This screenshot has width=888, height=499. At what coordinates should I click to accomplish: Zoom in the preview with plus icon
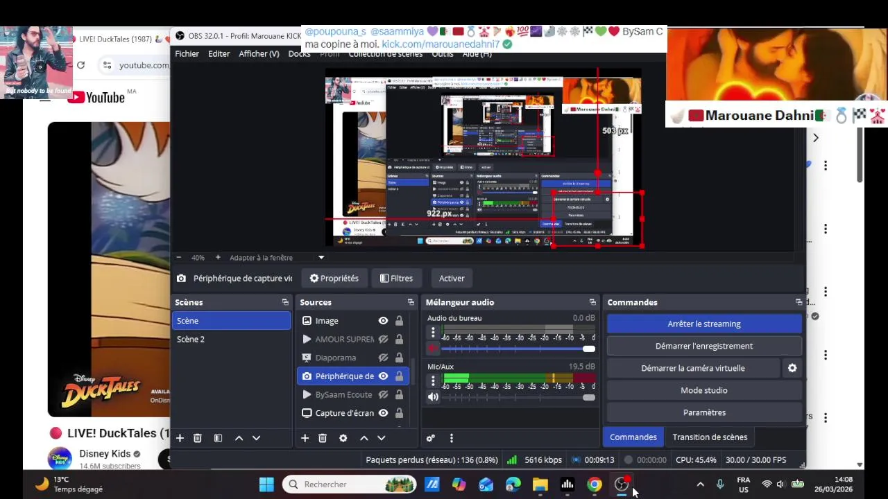coord(218,257)
